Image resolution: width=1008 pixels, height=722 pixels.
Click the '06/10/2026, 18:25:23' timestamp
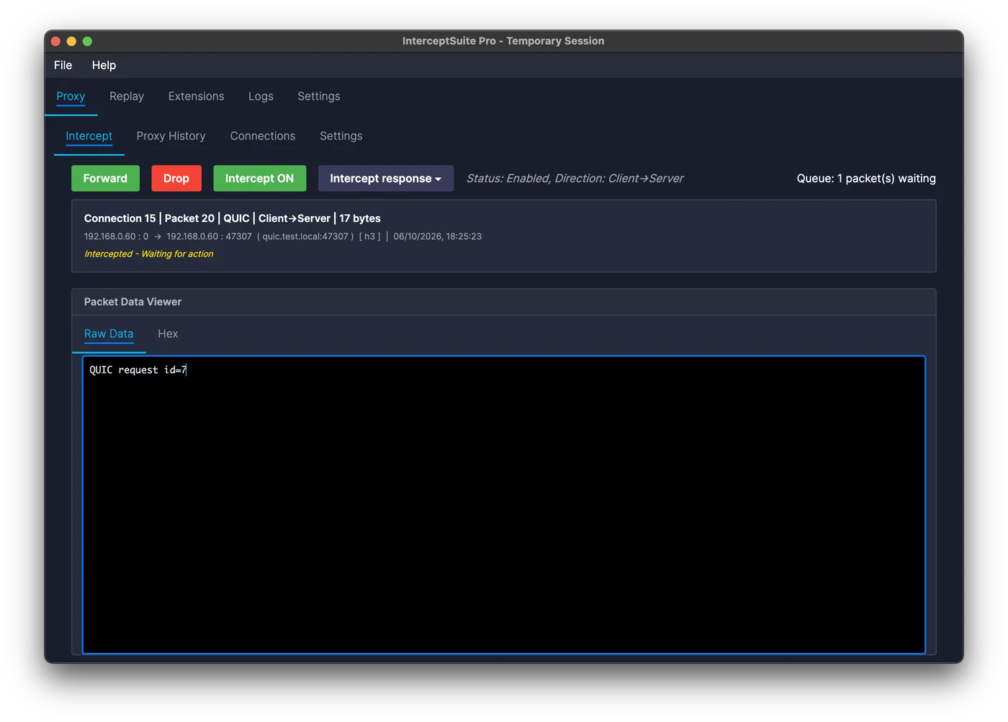click(437, 236)
